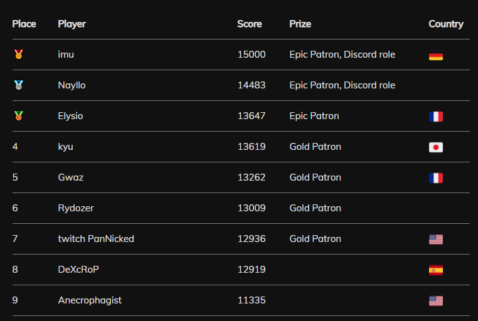Click the Player column header
Viewport: 478px width, 321px height.
(x=72, y=24)
